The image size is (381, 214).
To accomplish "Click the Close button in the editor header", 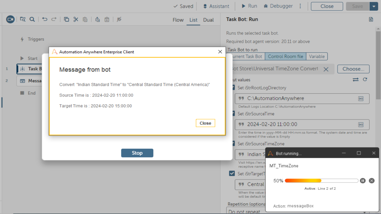I will 327,6.
